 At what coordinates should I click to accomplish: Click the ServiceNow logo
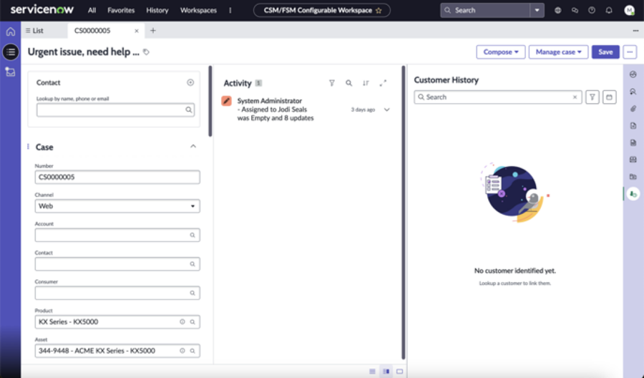(x=42, y=10)
